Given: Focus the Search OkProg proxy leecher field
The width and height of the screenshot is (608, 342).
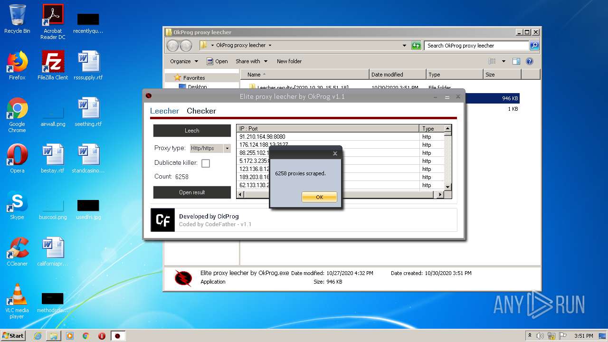Looking at the screenshot, I should click(476, 46).
